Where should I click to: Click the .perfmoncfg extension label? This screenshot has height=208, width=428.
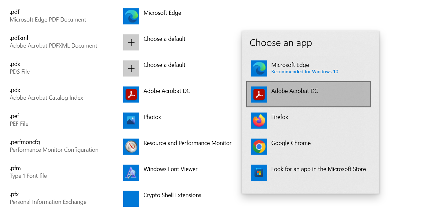(25, 142)
